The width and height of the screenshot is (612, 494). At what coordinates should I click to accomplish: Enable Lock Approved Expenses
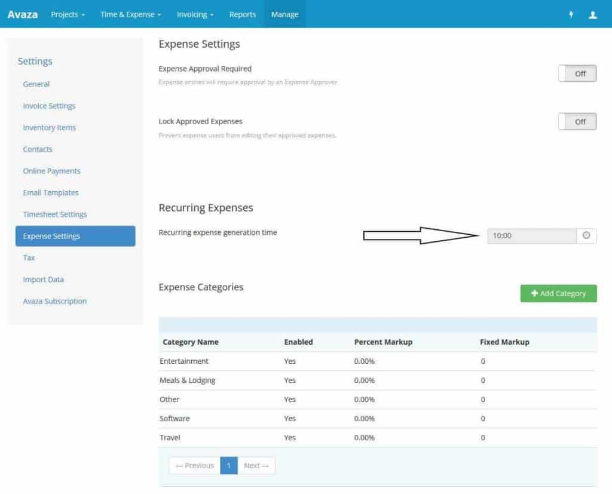[577, 121]
